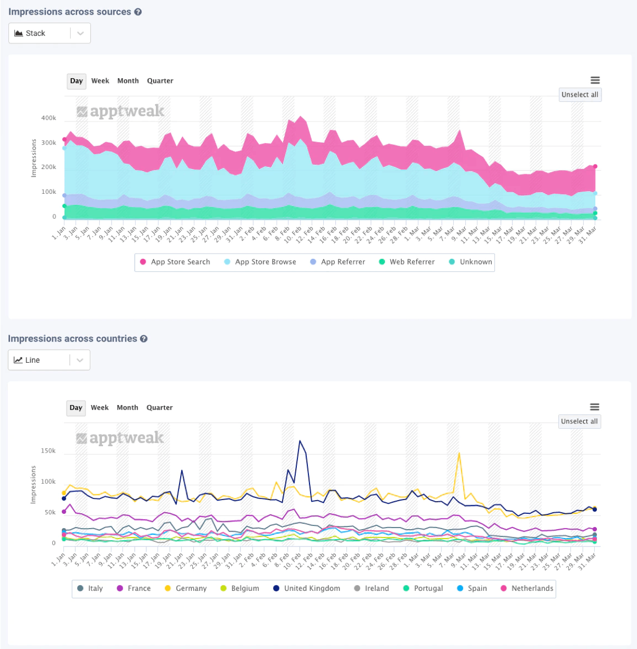
Task: Click the line chart icon in Line selector
Action: click(18, 360)
